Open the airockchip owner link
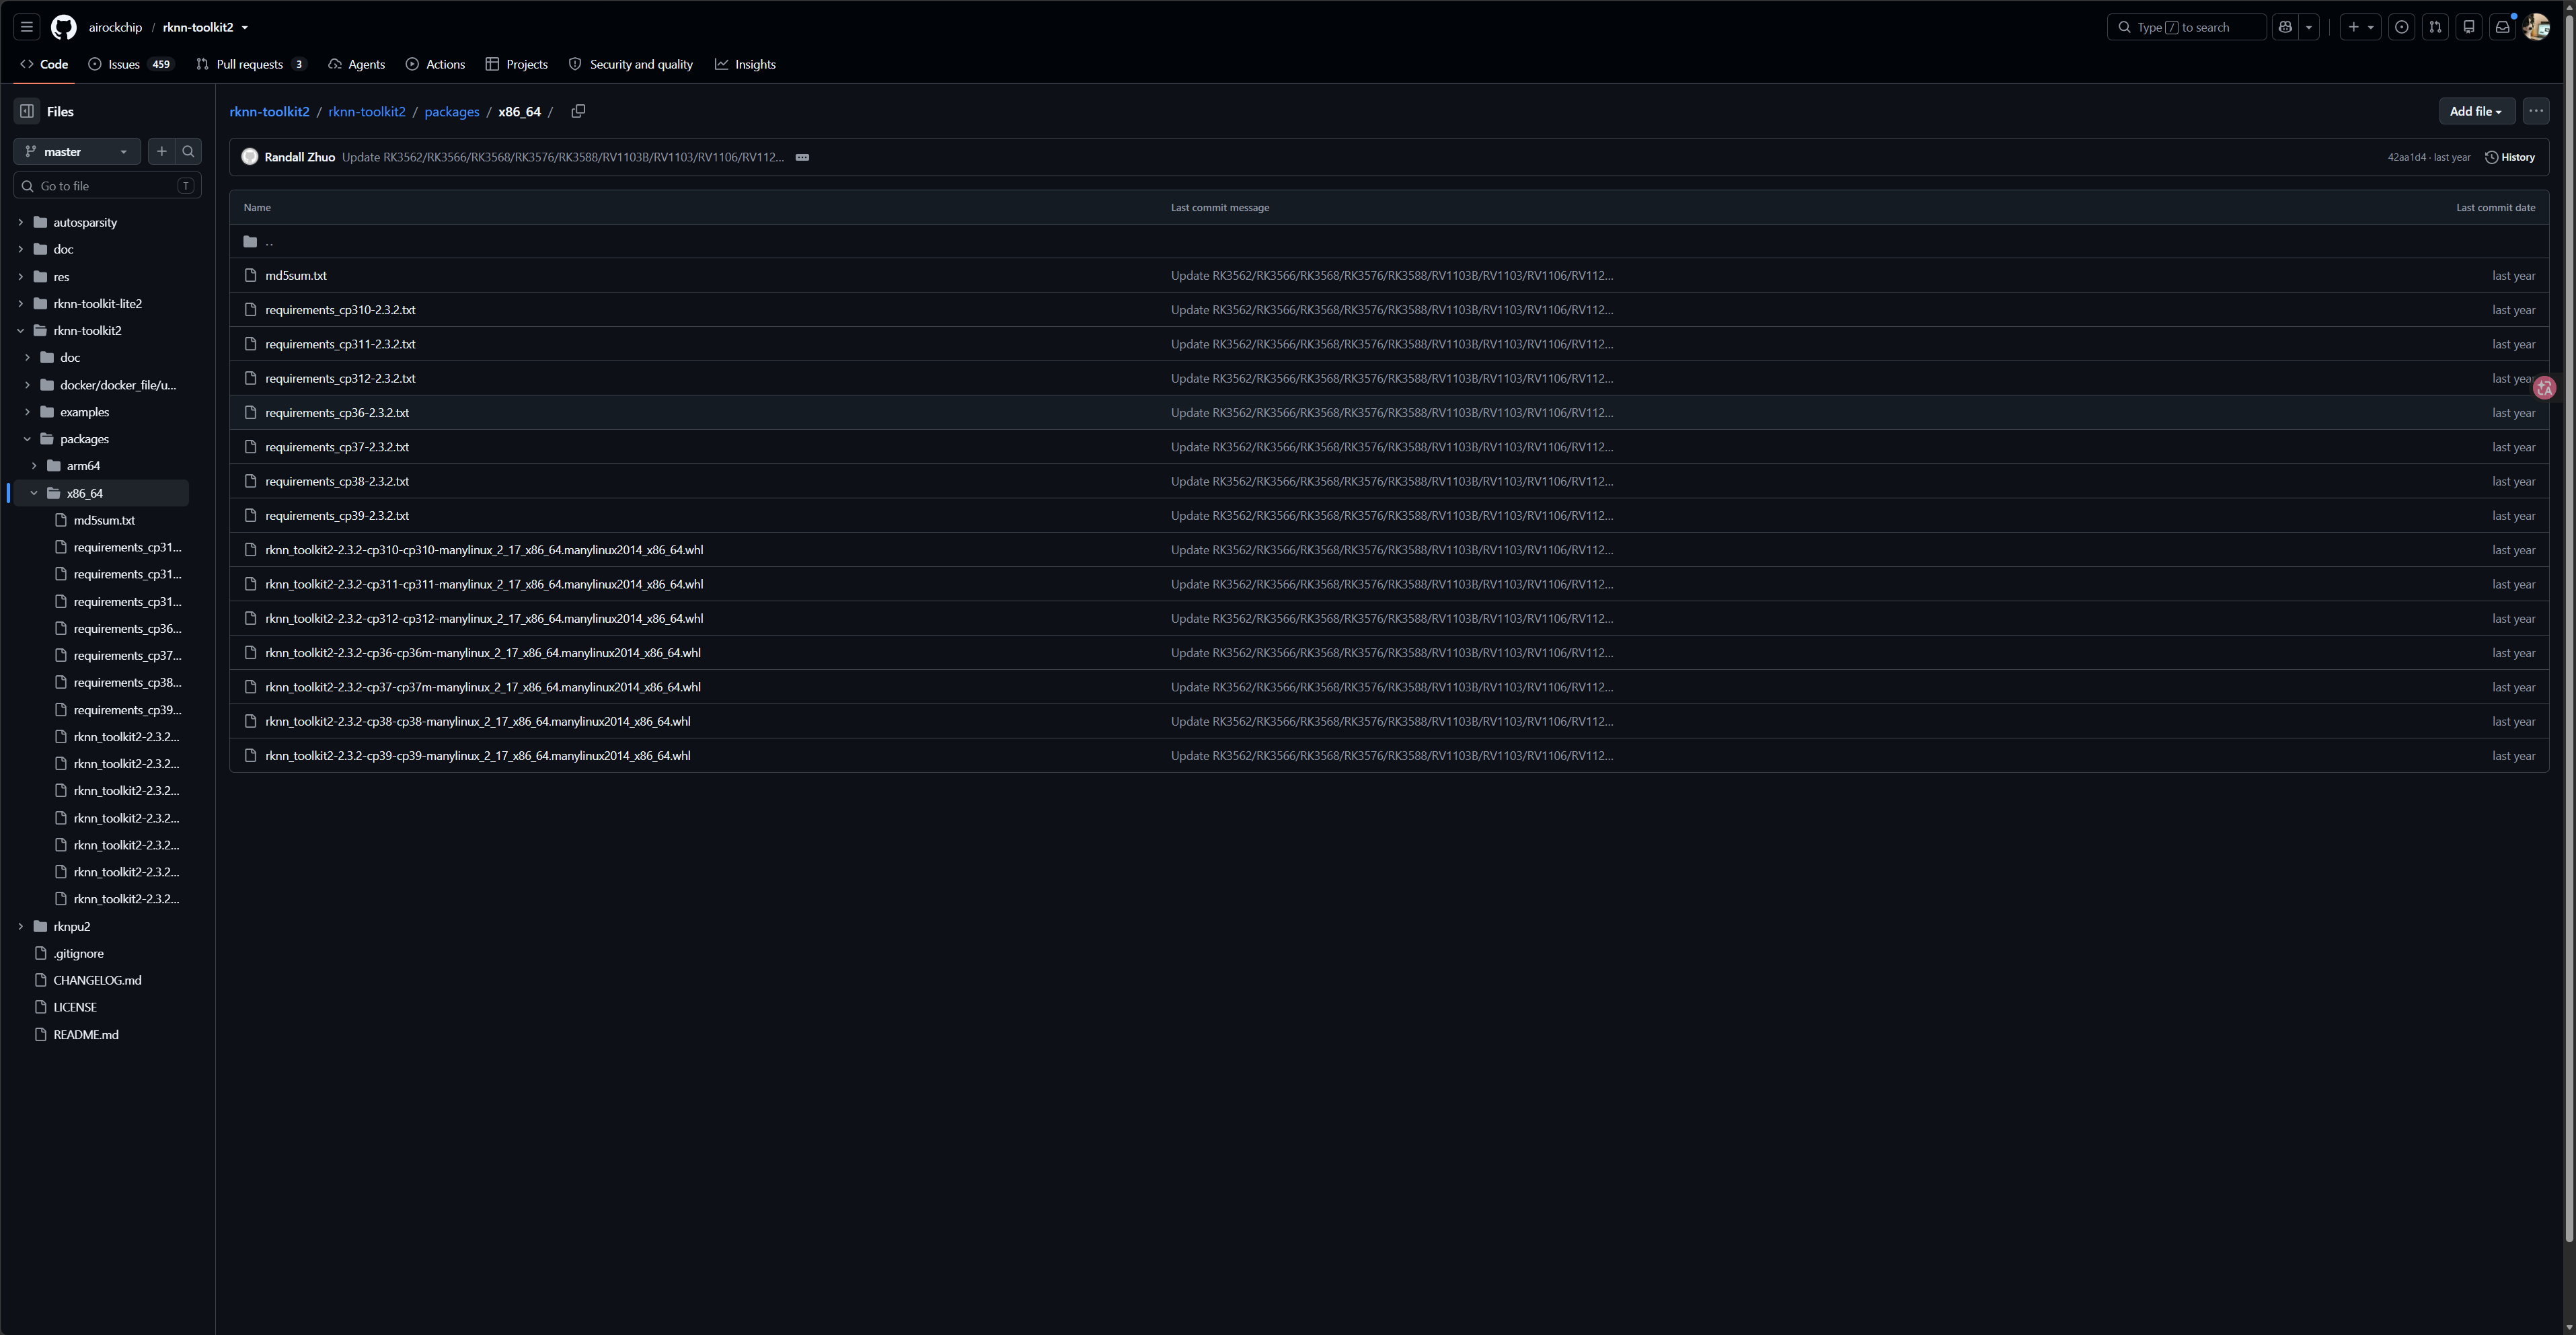Screen dimensions: 2576x1335 [115, 27]
